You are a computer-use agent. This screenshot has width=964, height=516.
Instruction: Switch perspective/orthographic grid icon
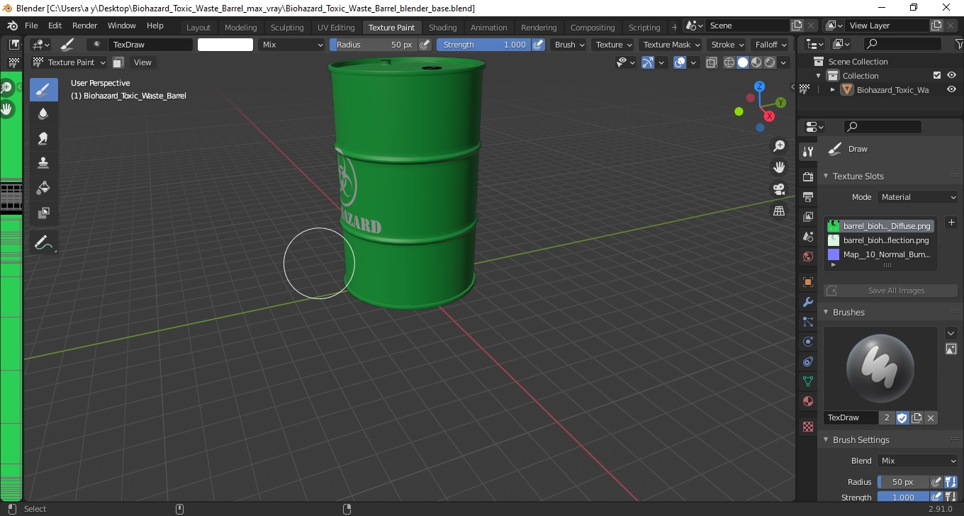[x=779, y=211]
